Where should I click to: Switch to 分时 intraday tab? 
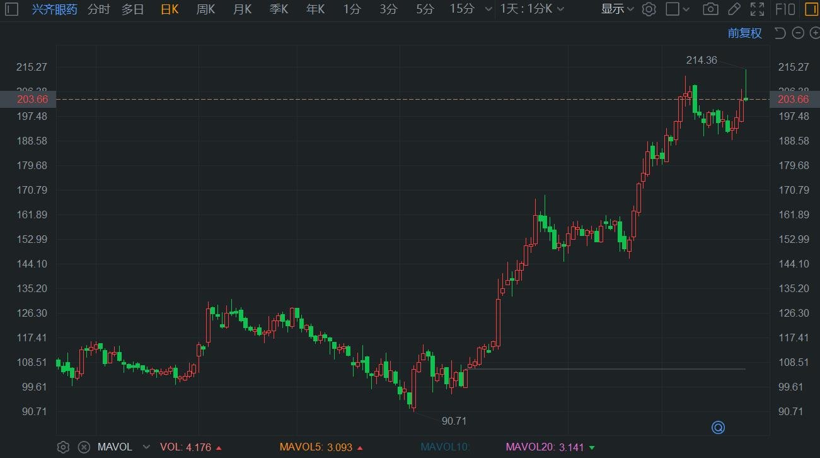(98, 9)
